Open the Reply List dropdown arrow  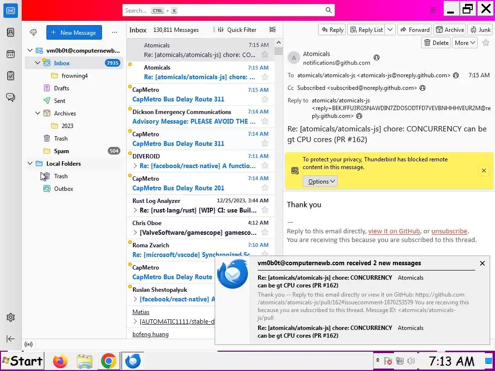[390, 29]
